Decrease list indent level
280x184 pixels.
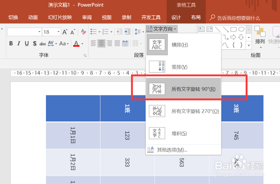120,32
